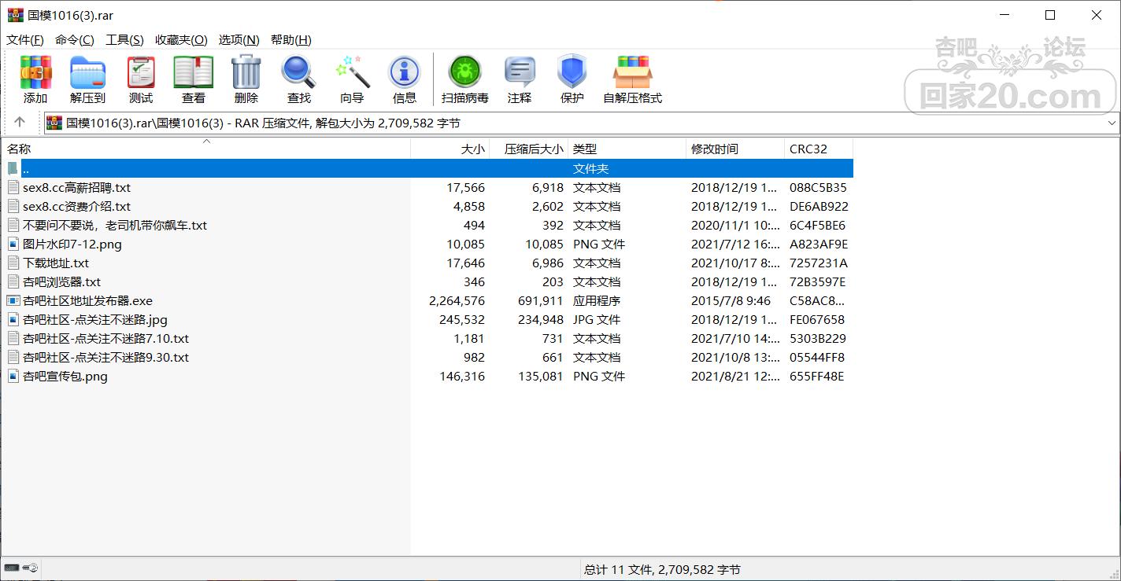Open the 查找 (Find) magnifier tool
This screenshot has width=1121, height=581.
click(298, 79)
